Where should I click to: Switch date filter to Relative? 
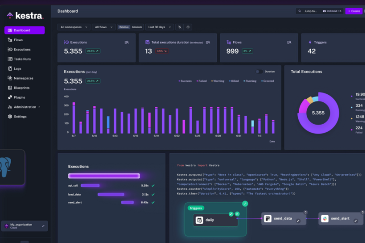click(124, 27)
